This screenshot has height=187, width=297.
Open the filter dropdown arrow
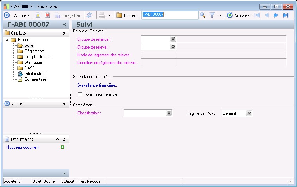220,15
